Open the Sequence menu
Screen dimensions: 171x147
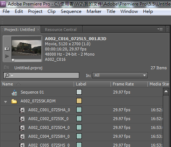click(x=71, y=11)
